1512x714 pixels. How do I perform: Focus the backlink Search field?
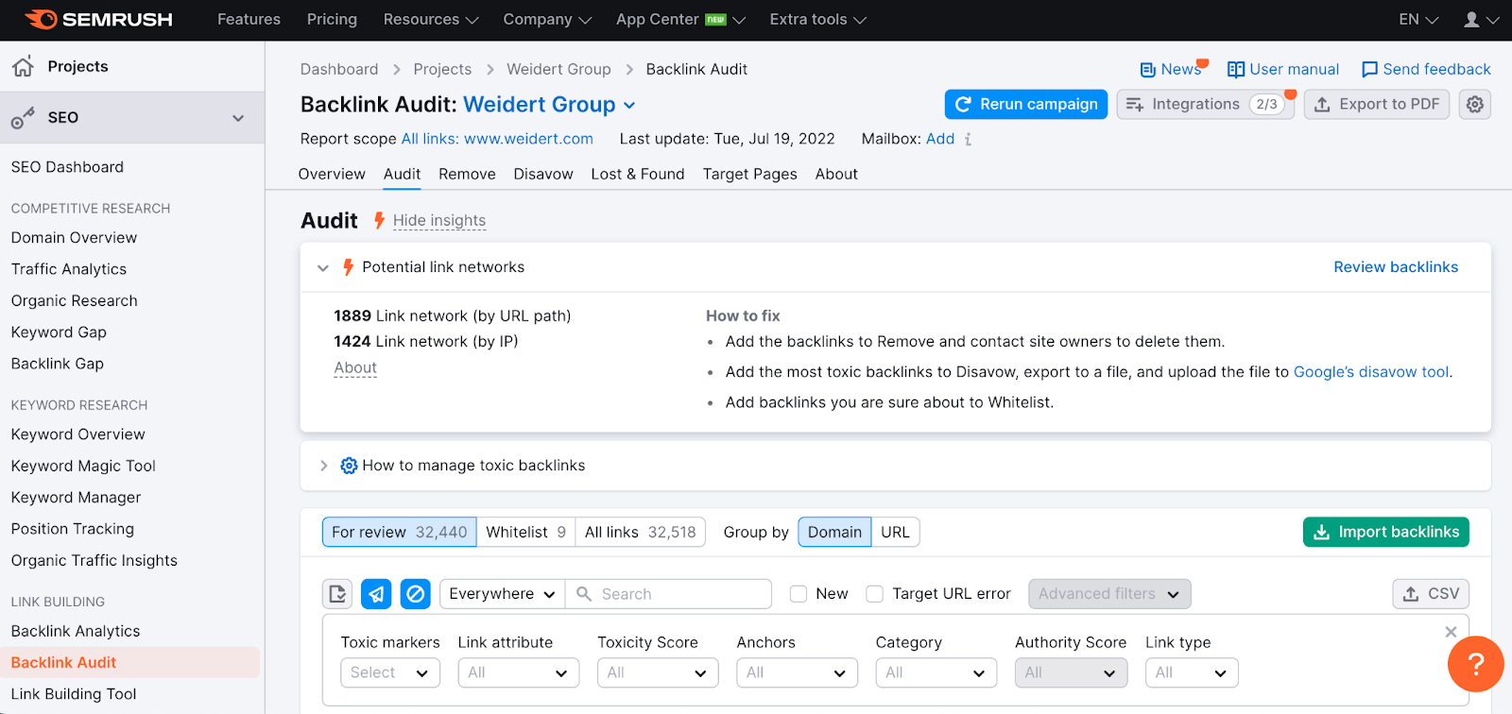click(669, 593)
